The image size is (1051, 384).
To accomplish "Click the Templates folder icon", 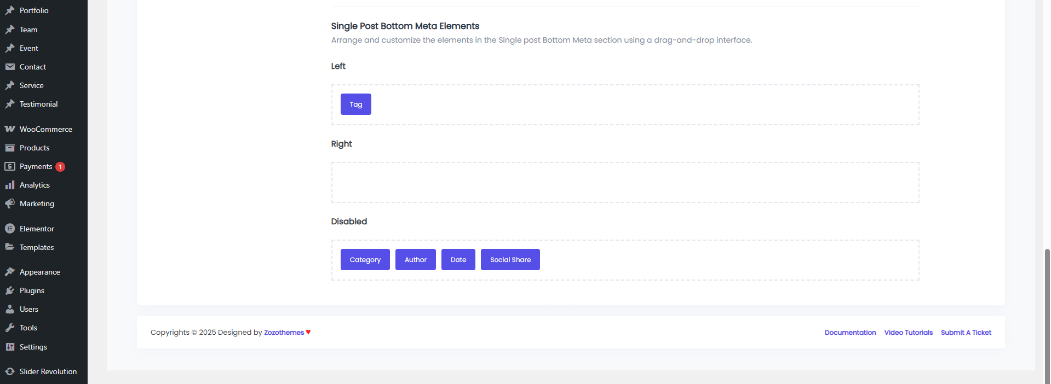I will tap(10, 247).
